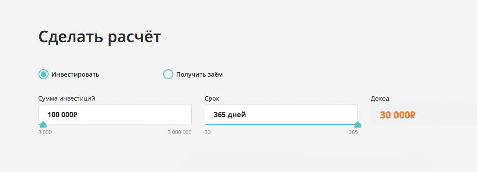Viewport: 477px width, 172px height.
Task: Click the orange 30 000₽ income value
Action: 398,115
